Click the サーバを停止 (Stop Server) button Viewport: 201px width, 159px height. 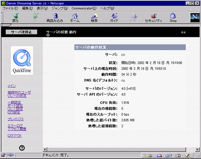click(21, 32)
